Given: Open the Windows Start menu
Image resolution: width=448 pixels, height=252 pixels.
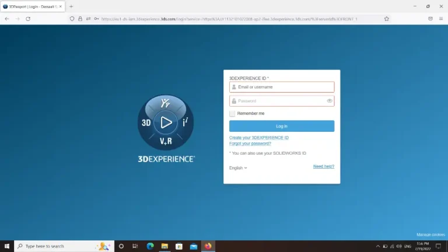Looking at the screenshot, I should coord(7,246).
